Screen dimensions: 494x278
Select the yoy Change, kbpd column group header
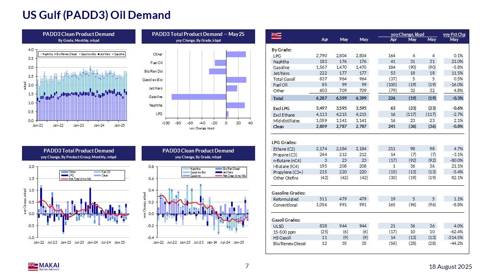click(x=408, y=34)
